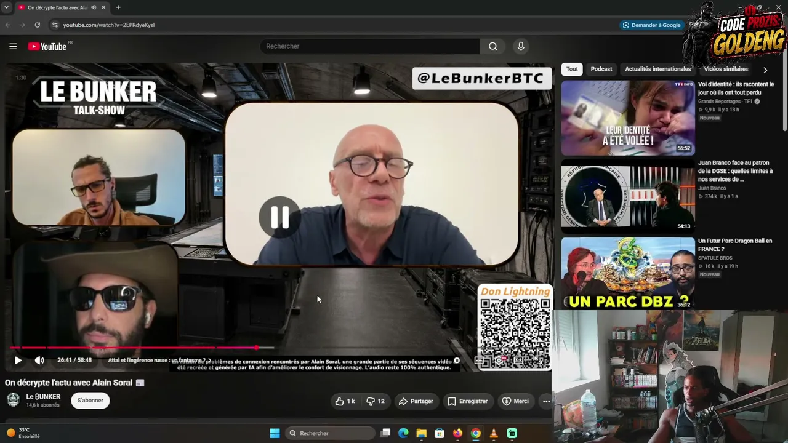The image size is (788, 443).
Task: Click the '14,6 k abonnés' subscriber count
Action: click(x=43, y=405)
